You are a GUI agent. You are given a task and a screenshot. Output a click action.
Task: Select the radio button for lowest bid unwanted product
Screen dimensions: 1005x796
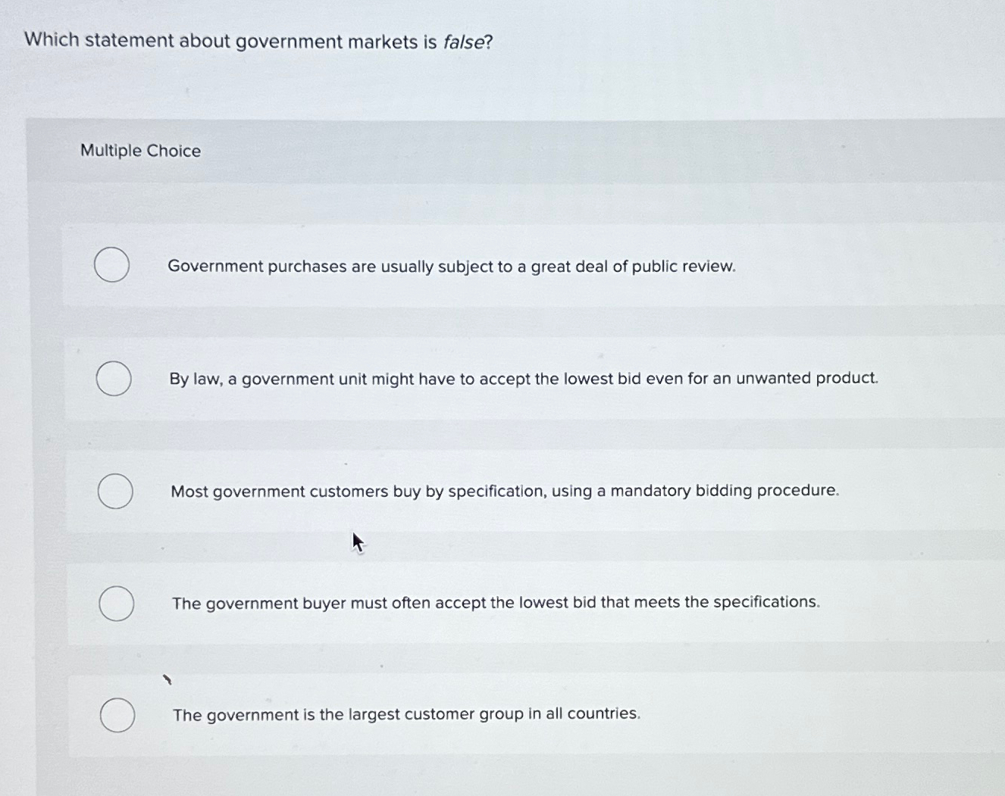click(x=114, y=379)
